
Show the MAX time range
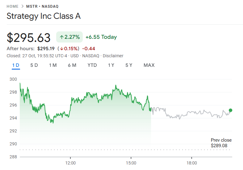(149, 65)
